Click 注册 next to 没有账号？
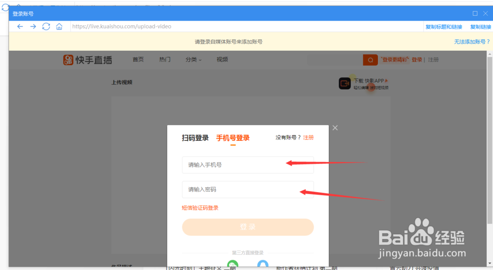 pos(308,137)
